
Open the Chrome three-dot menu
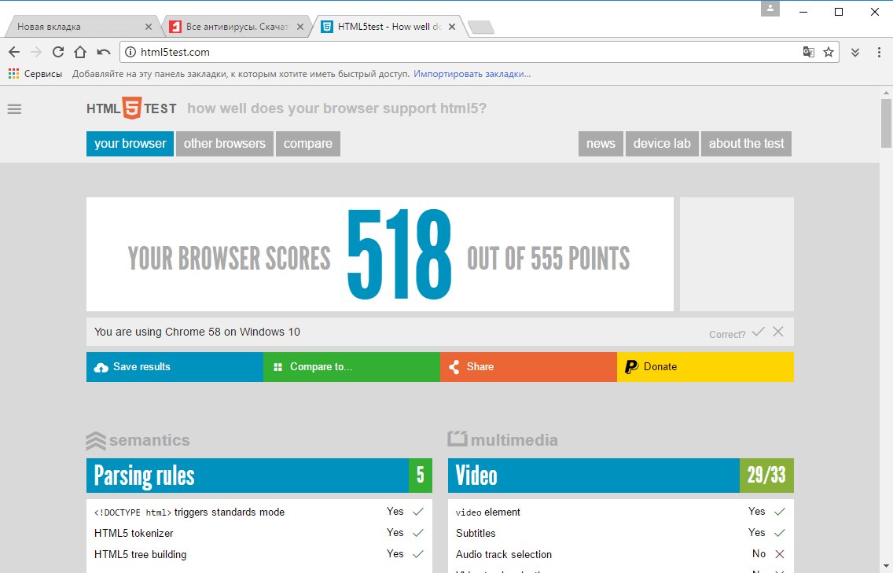[x=880, y=53]
